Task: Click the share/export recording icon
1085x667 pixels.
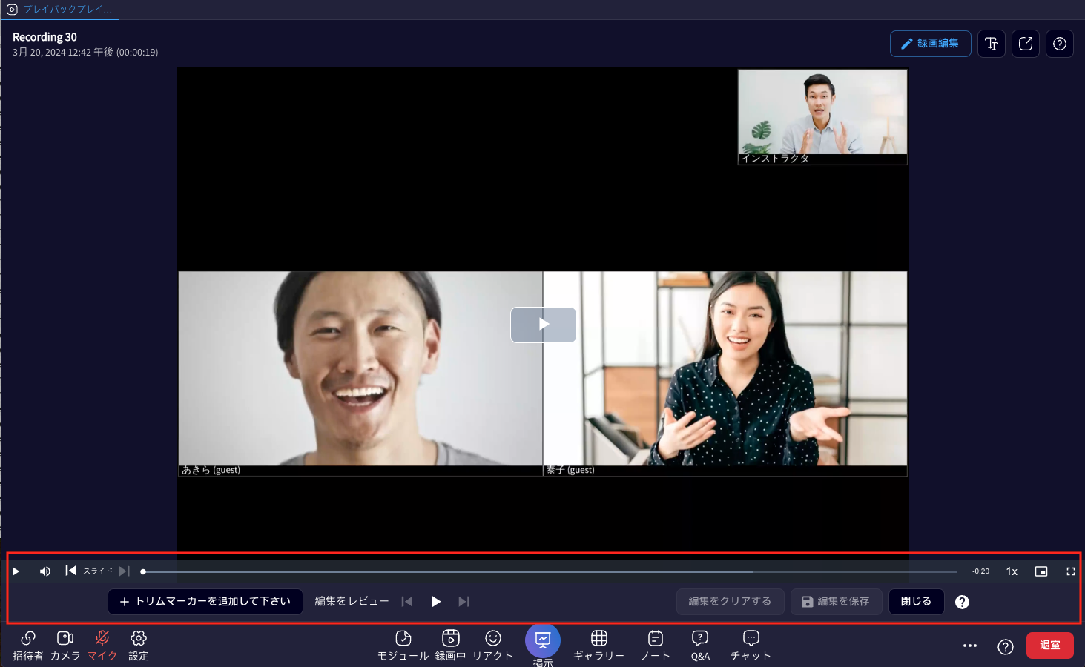Action: tap(1026, 44)
